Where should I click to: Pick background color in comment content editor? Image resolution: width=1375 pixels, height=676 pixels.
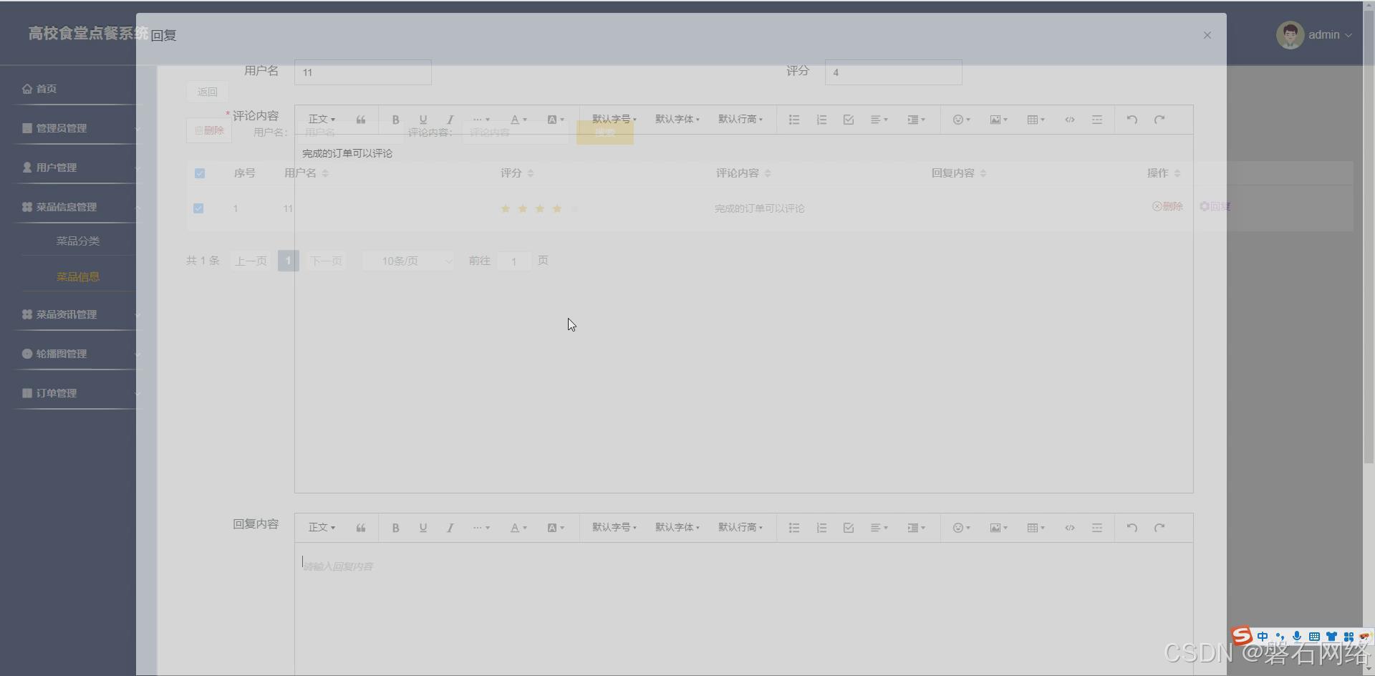click(x=556, y=120)
